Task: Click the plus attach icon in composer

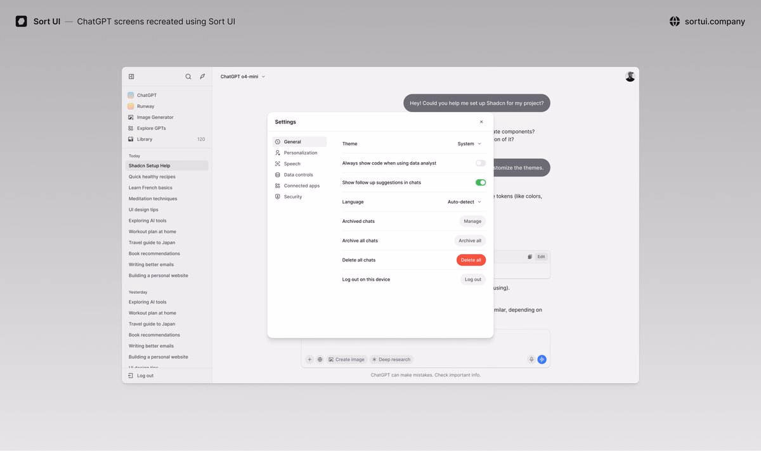Action: (309, 359)
